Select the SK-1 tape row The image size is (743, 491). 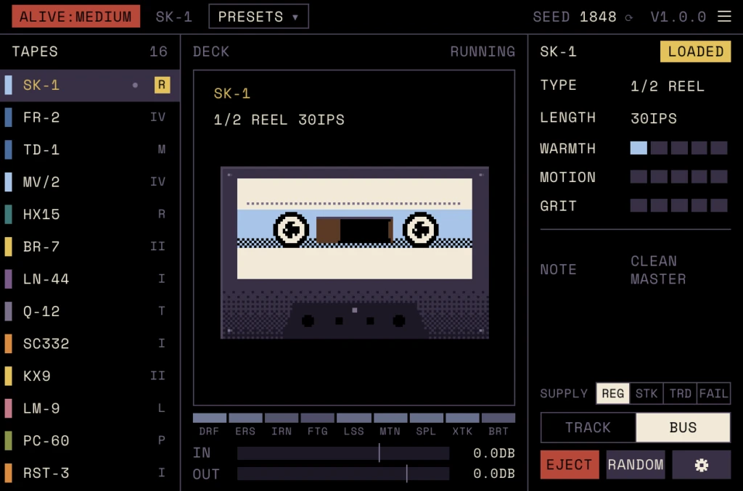[x=90, y=86]
